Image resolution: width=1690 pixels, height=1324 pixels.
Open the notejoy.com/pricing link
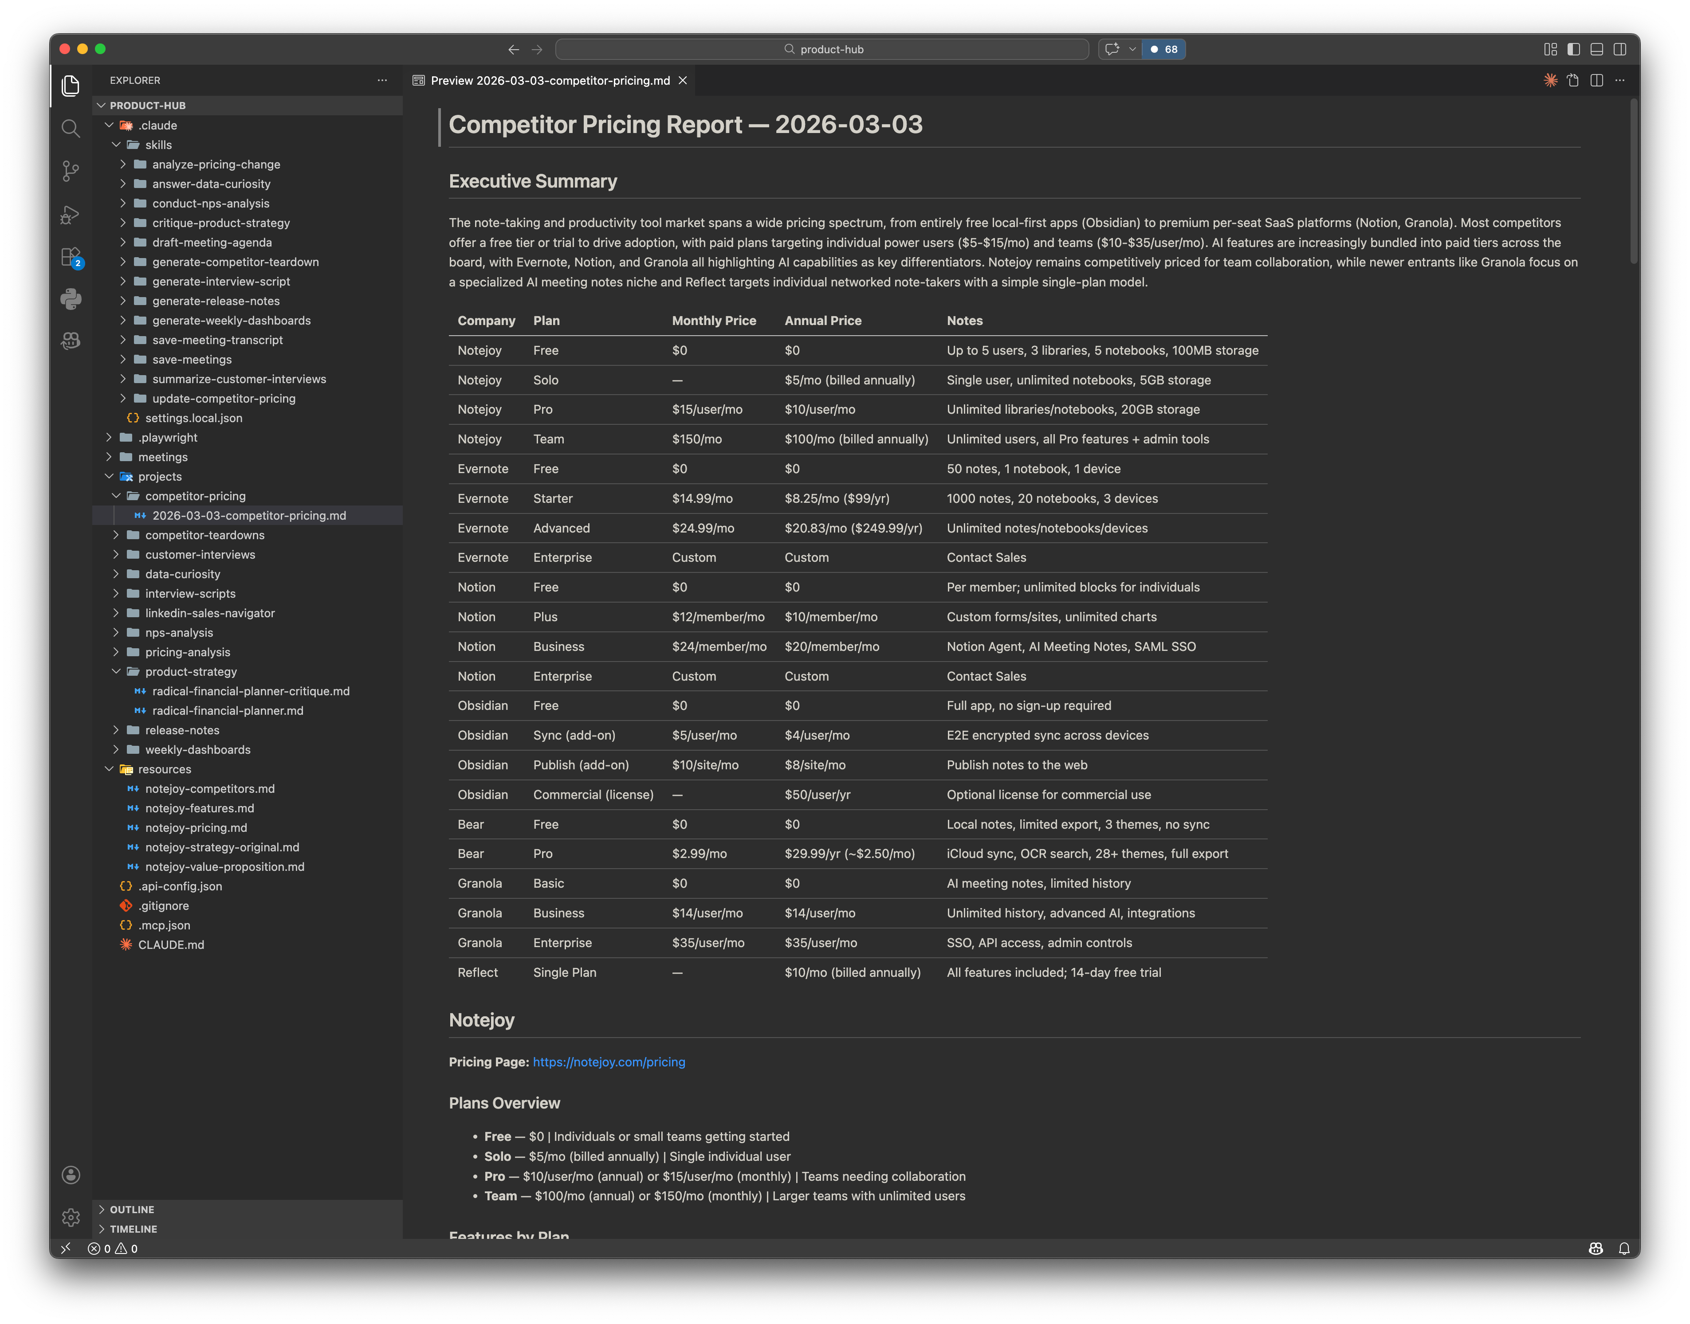pyautogui.click(x=608, y=1062)
